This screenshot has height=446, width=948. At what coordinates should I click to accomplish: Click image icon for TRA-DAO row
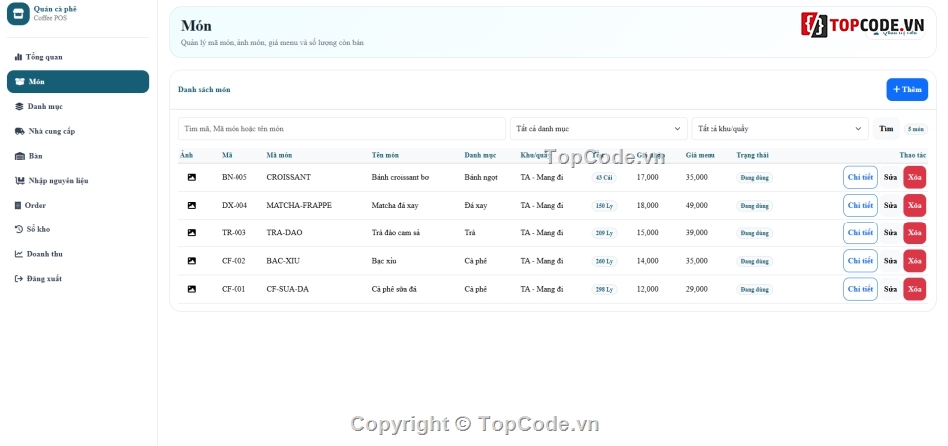coord(191,233)
